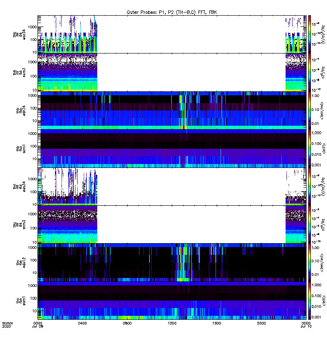327x348 pixels.
Task: Click the color bar beside thc edc12 panel
Action: [x=310, y=263]
